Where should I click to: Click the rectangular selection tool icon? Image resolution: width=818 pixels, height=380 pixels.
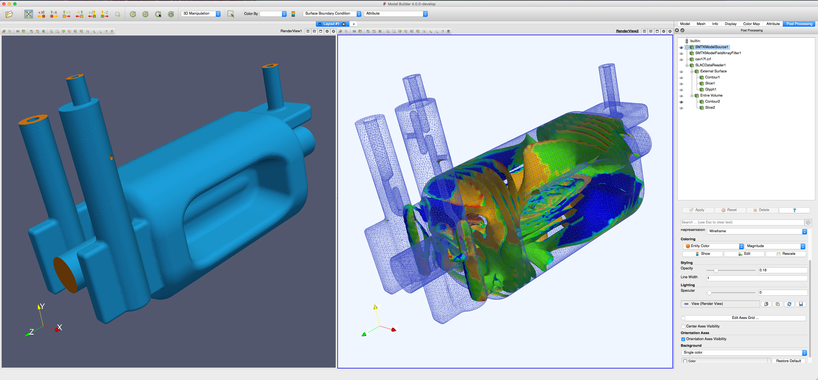[x=230, y=14]
